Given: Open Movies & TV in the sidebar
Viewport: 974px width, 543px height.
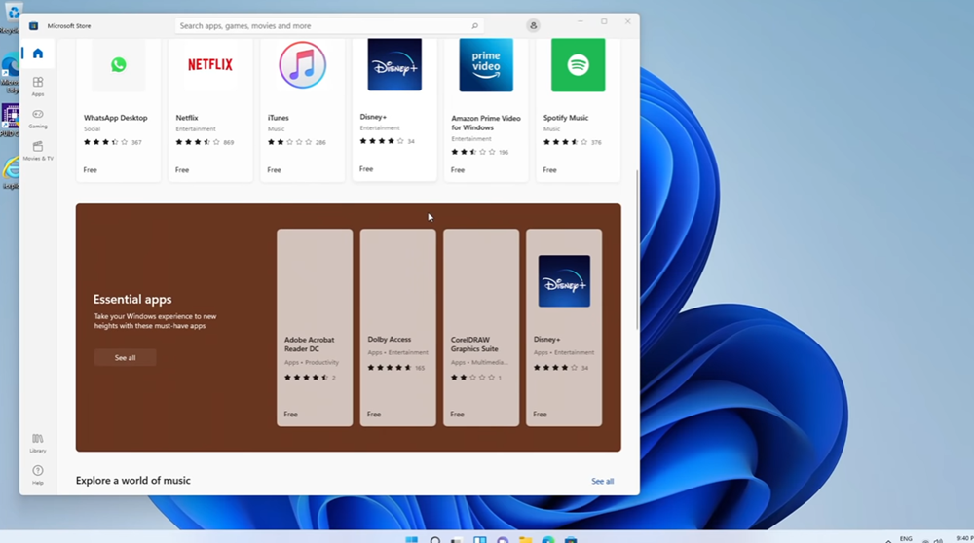Looking at the screenshot, I should 38,151.
